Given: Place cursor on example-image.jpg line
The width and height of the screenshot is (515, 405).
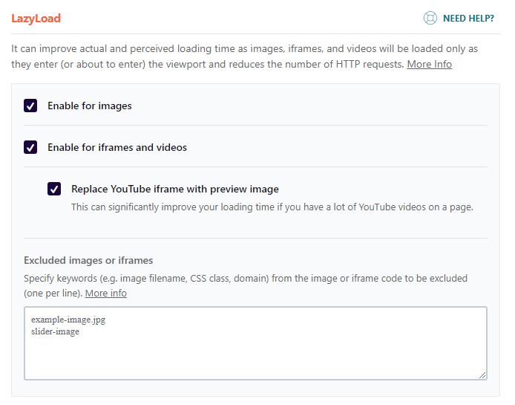Looking at the screenshot, I should [x=68, y=320].
